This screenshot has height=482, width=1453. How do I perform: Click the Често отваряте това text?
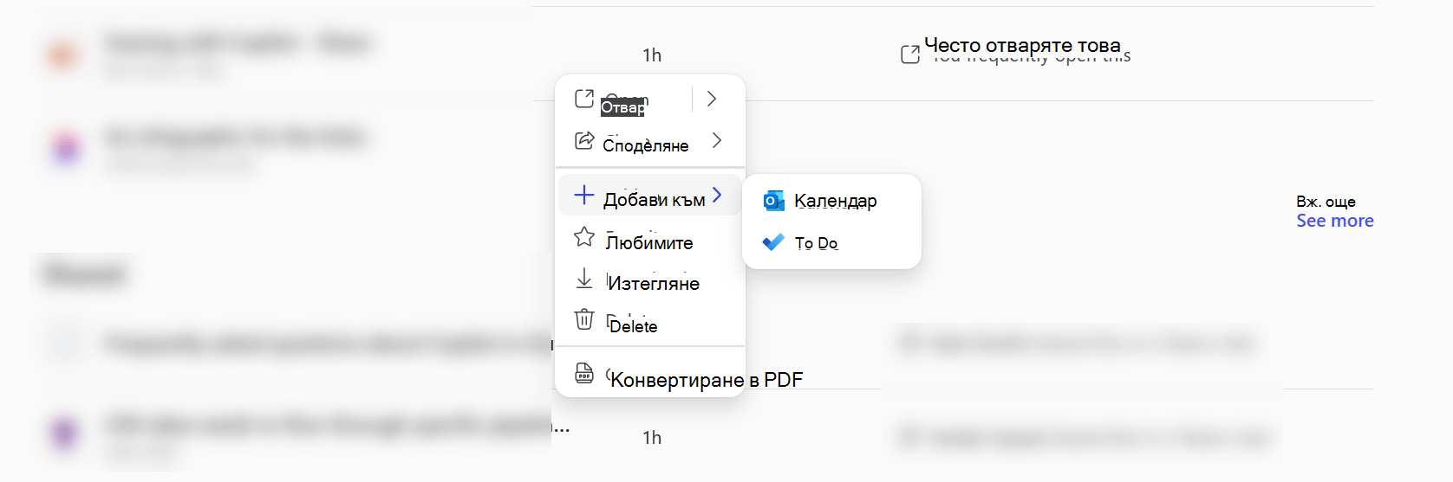(x=1022, y=45)
